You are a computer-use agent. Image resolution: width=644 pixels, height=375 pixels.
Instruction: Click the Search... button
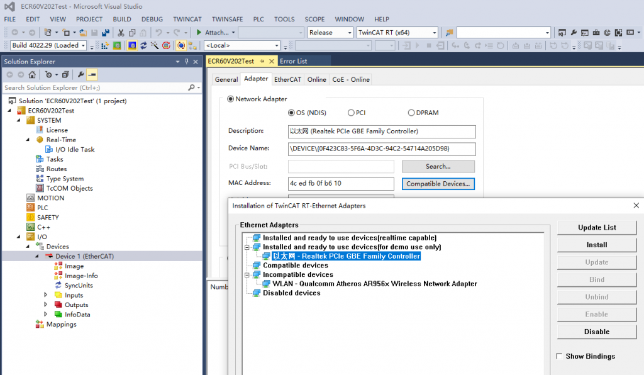(x=438, y=166)
